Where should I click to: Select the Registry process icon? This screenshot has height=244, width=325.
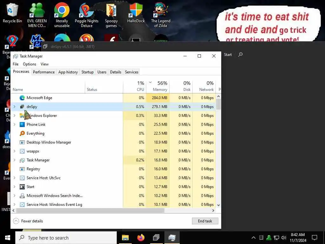click(x=22, y=169)
